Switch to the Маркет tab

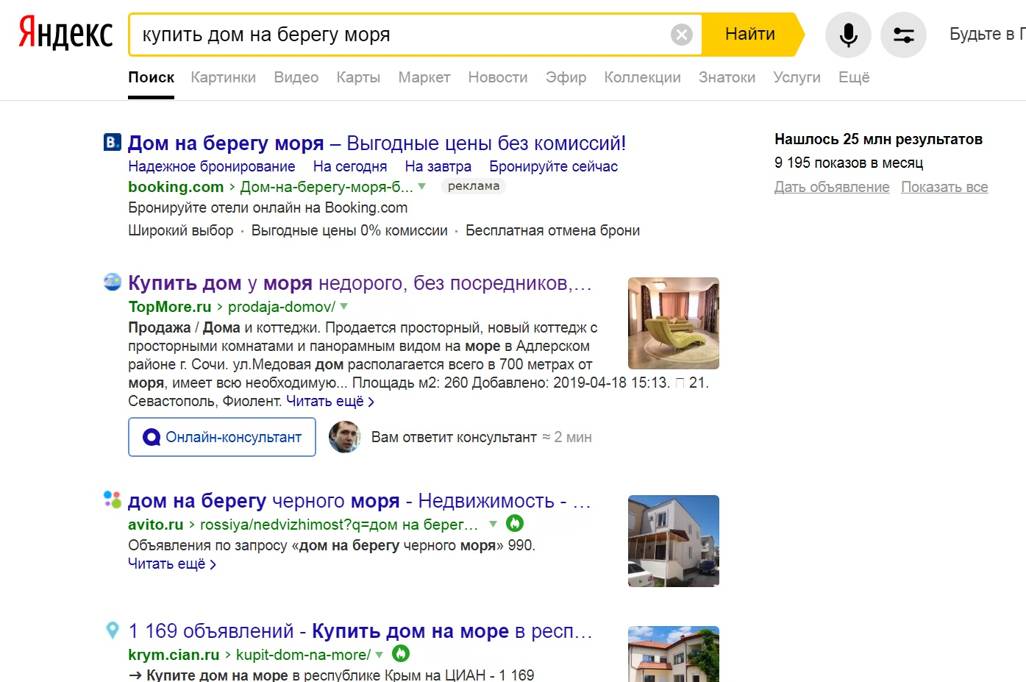point(424,77)
